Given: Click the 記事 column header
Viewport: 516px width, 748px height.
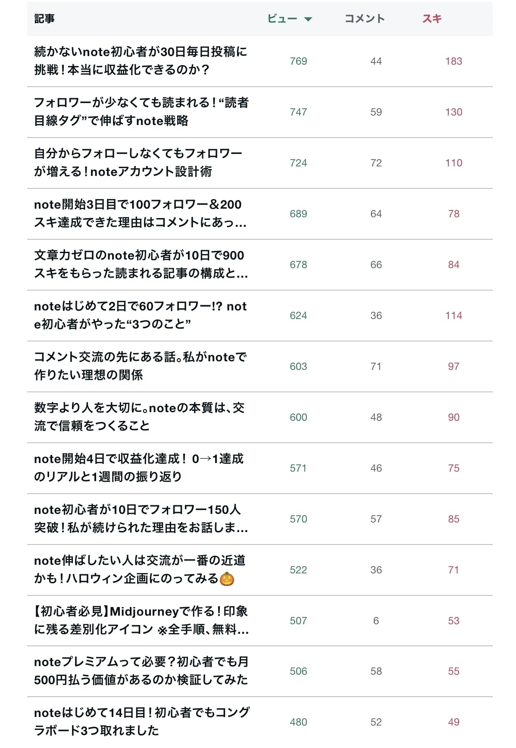Looking at the screenshot, I should [44, 19].
